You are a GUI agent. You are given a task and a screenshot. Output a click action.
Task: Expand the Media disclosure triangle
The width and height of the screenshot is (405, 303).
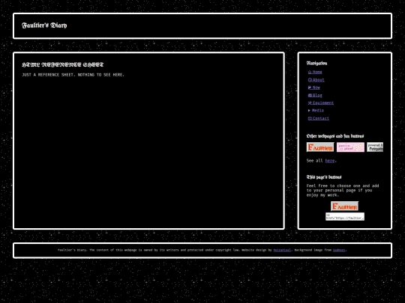[x=309, y=110]
